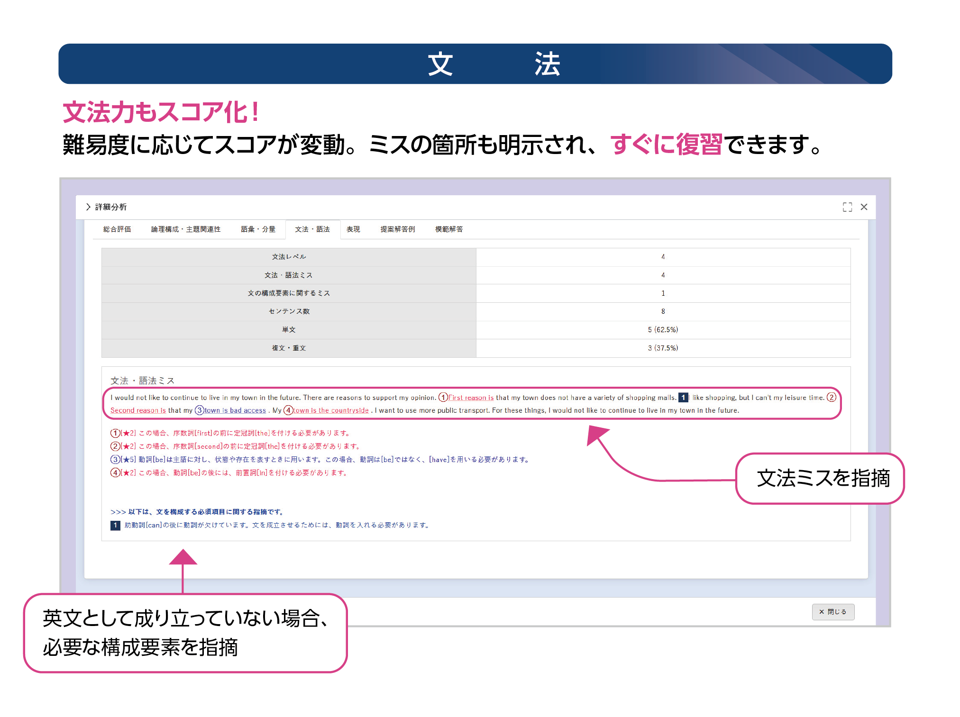Open the 論理構成・主題関連性 tab
The image size is (960, 717).
point(185,229)
